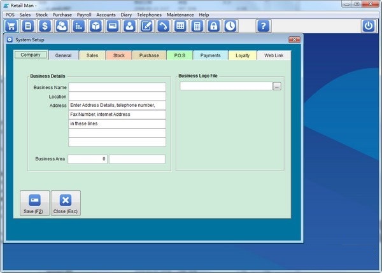Click the Business Name input field
Viewport: 382px width, 273px height.
[x=117, y=87]
